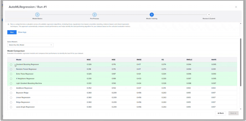Click the MAPE column header
Image resolution: width=246 pixels, height=121 pixels.
tap(214, 60)
